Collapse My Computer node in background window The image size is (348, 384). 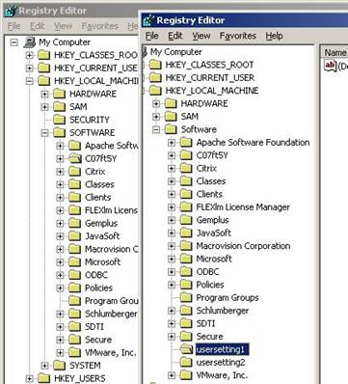click(x=13, y=42)
